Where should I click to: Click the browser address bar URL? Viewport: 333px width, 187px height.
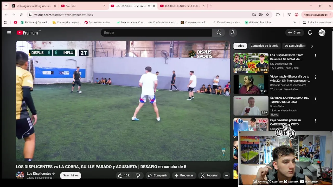tap(63, 15)
